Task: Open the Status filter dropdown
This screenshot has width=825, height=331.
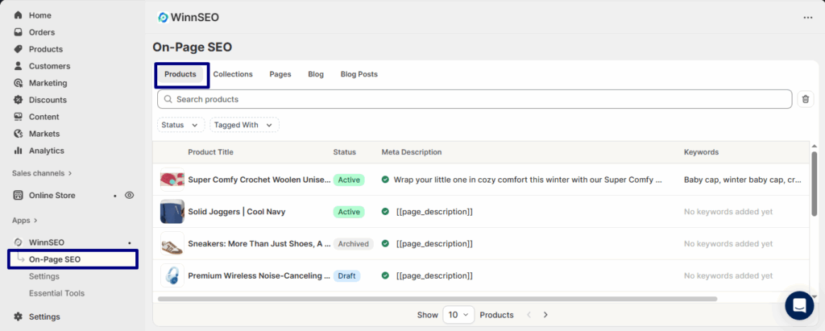Action: 181,125
